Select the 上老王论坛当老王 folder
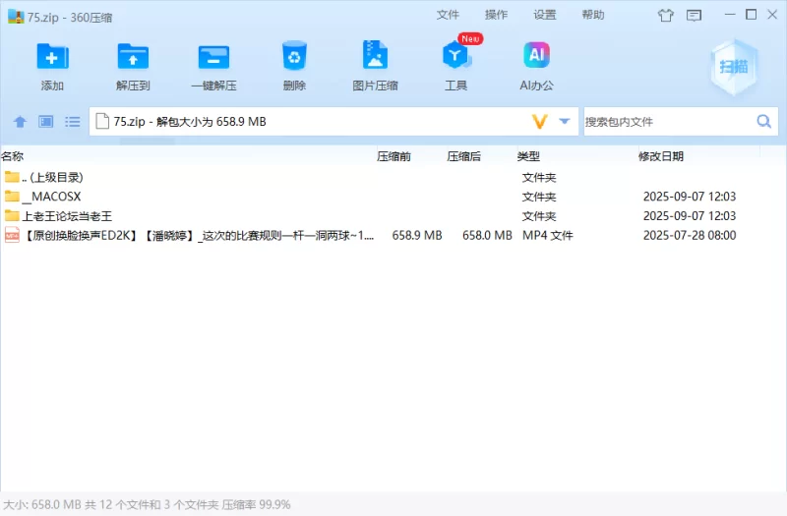Image resolution: width=787 pixels, height=516 pixels. [393, 215]
